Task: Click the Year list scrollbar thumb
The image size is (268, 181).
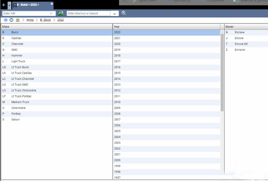Action: point(222,71)
